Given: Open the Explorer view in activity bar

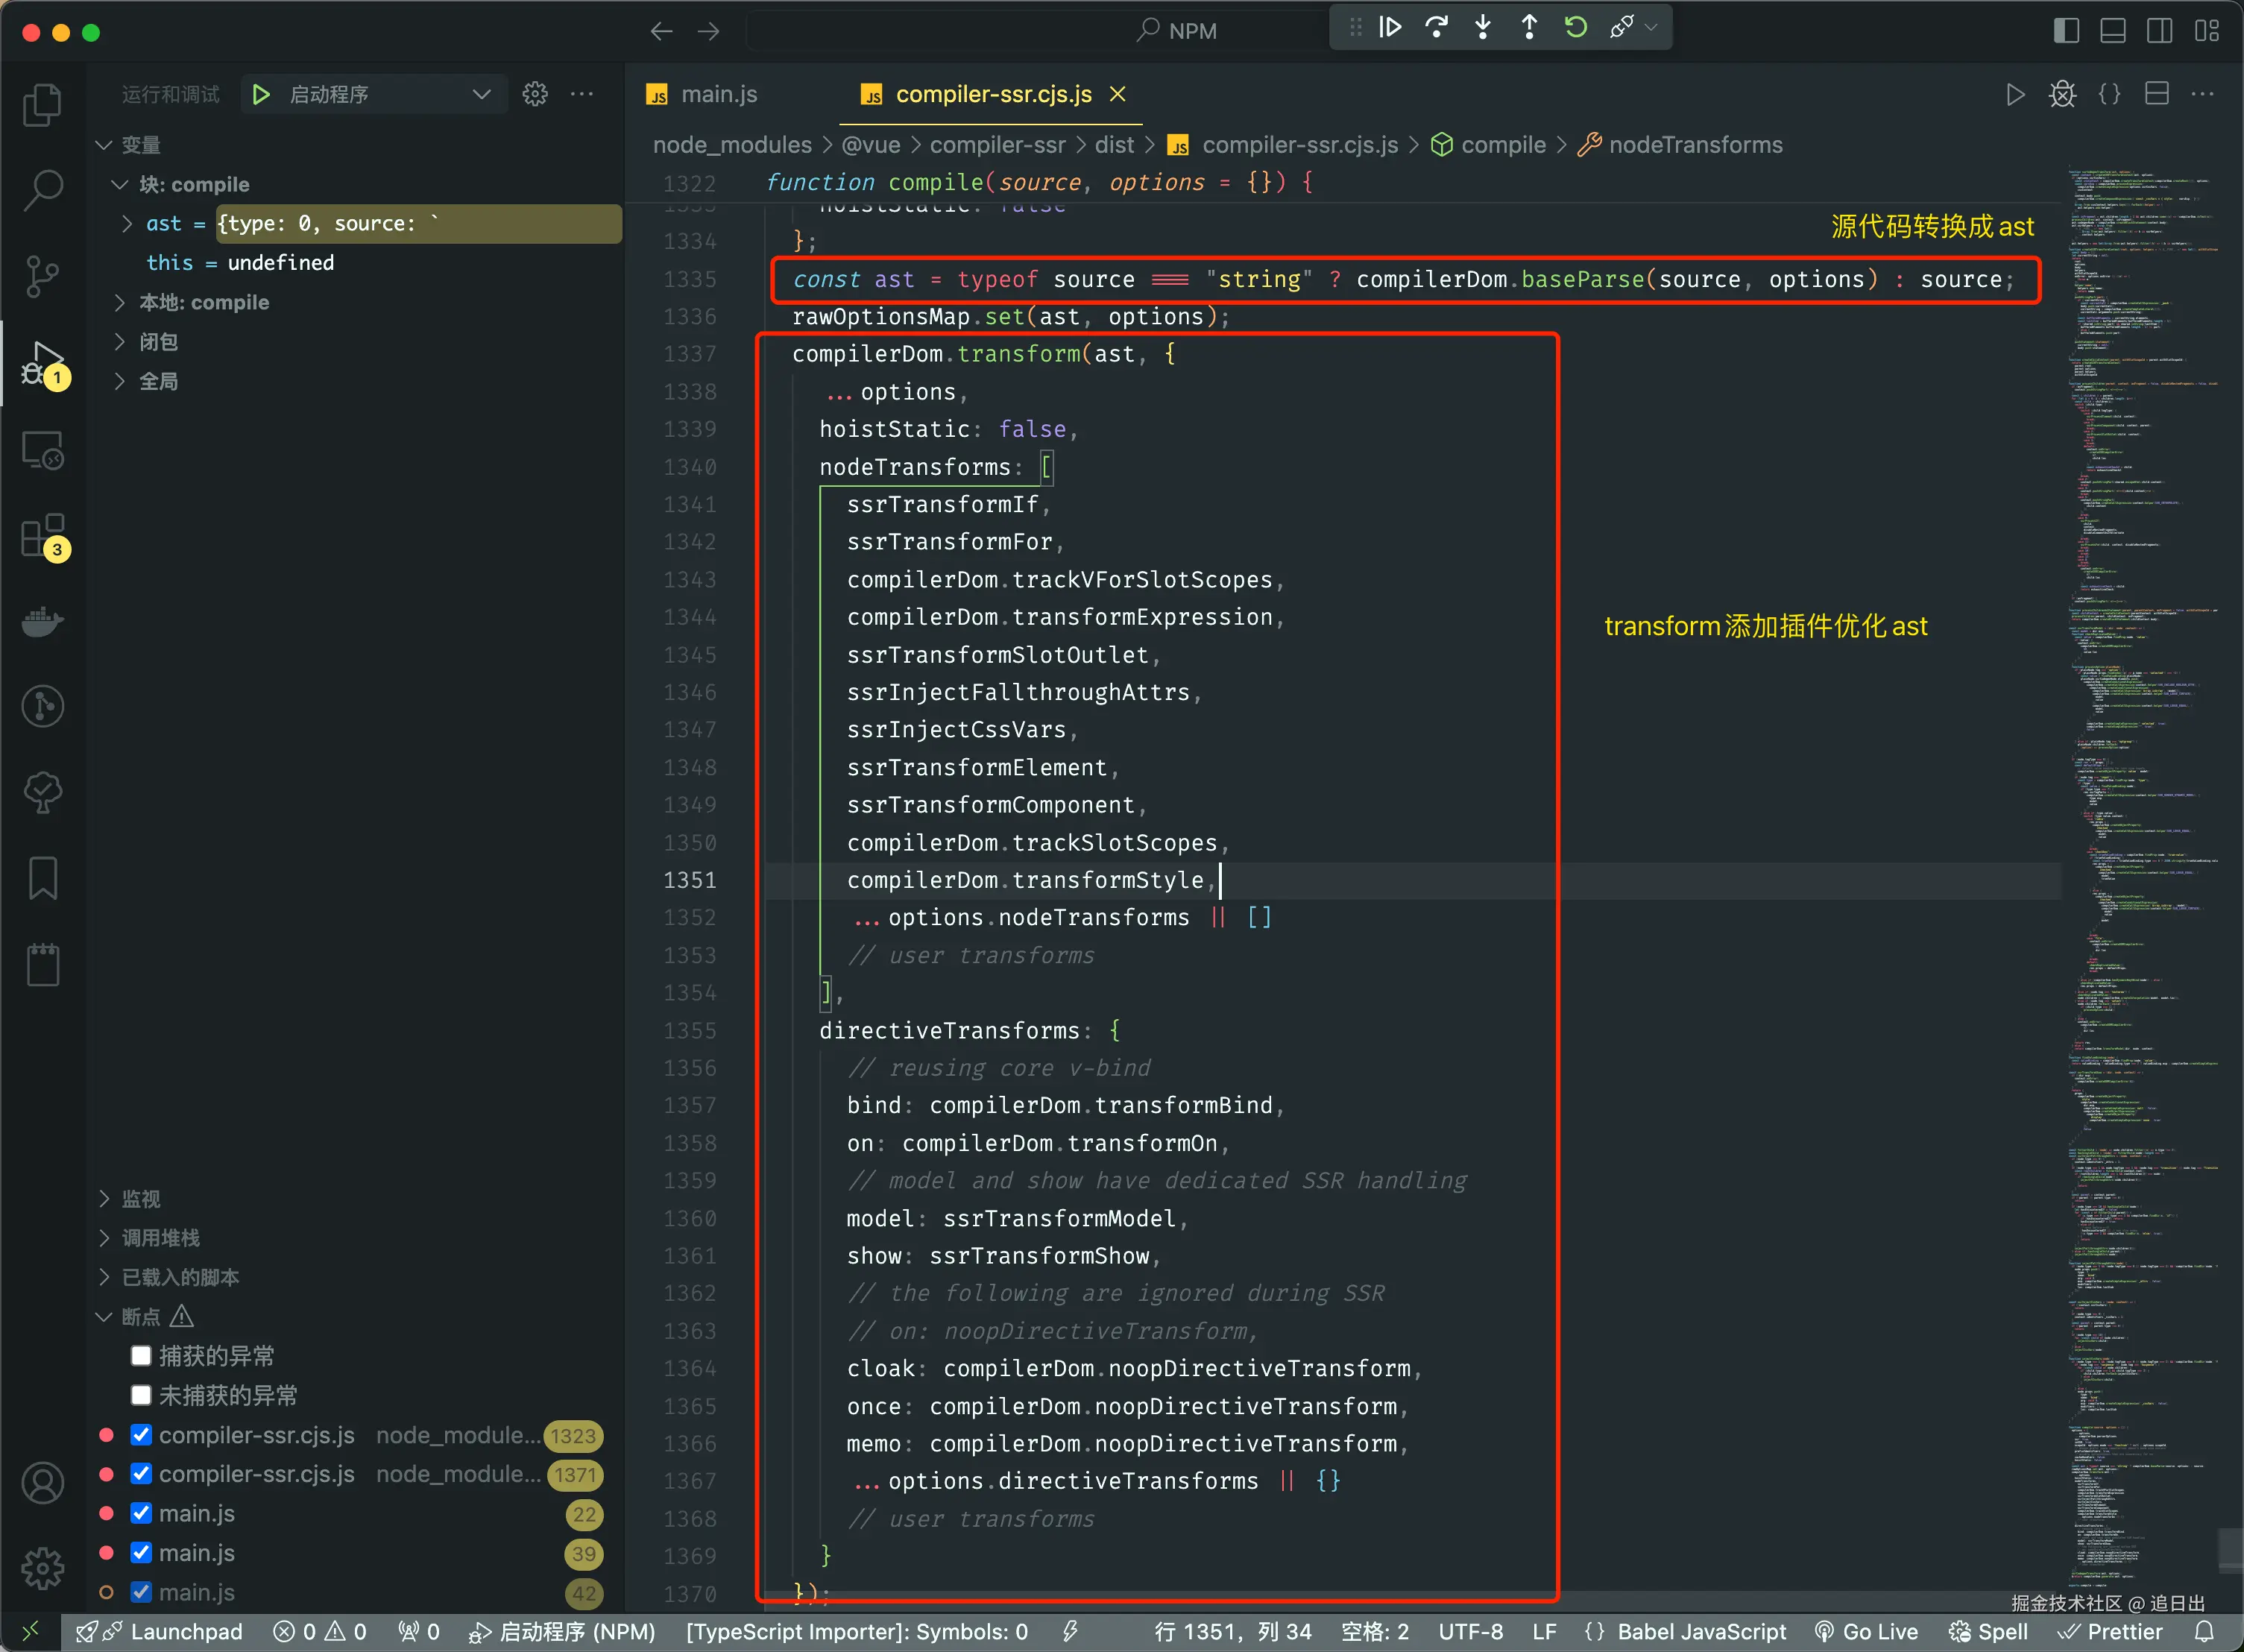Looking at the screenshot, I should pos(42,104).
